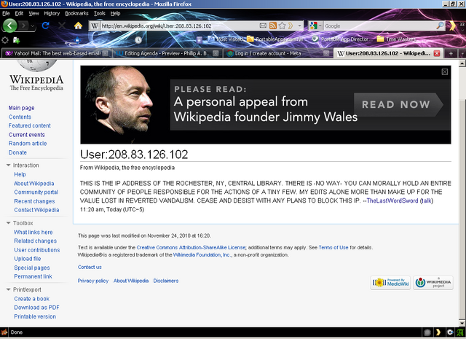This screenshot has width=466, height=339.
Task: Open TheLastWordSword user link
Action: (392, 200)
